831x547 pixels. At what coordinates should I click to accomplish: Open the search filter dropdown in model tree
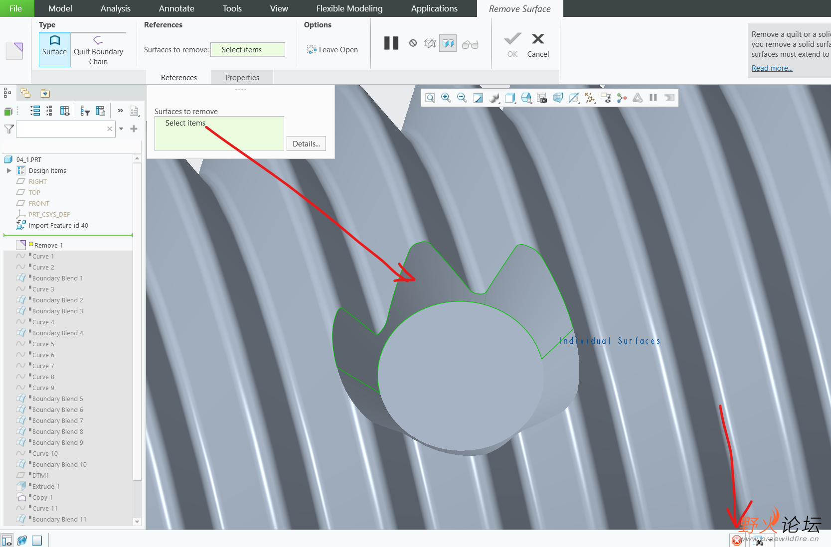tap(121, 129)
